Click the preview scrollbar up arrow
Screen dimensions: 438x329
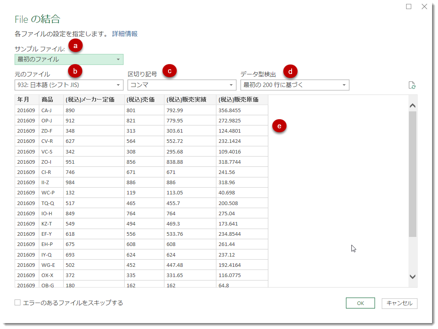tap(412, 105)
